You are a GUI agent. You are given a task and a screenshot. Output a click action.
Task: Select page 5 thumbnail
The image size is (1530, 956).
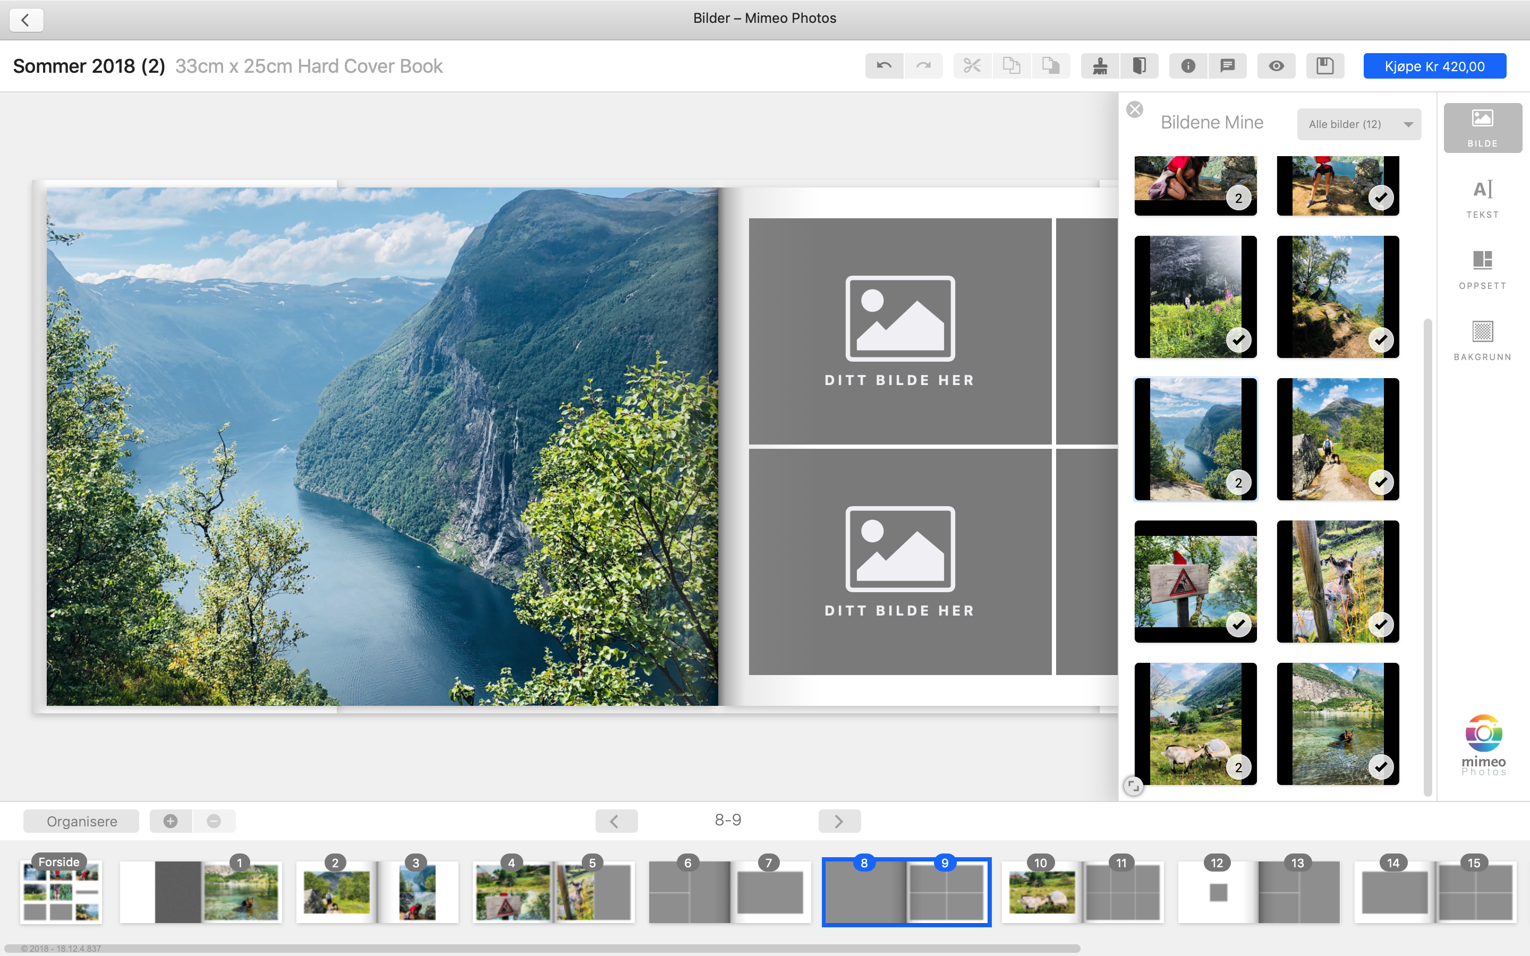coord(594,892)
